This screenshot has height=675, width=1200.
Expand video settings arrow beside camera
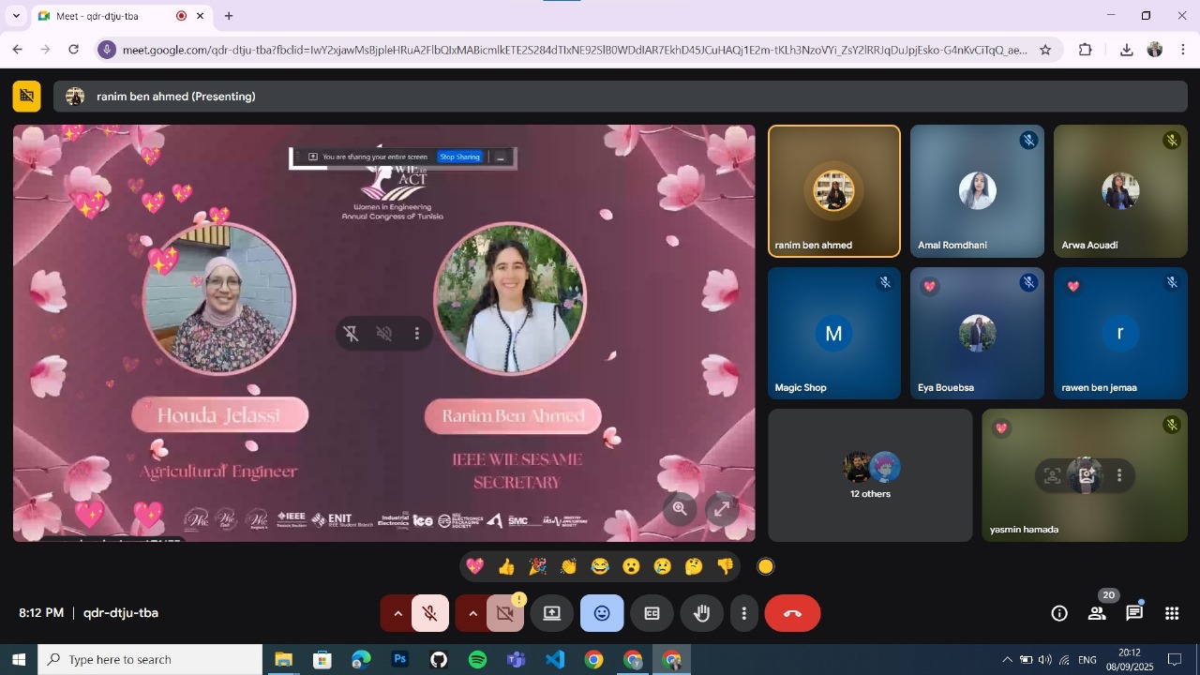[x=472, y=613]
